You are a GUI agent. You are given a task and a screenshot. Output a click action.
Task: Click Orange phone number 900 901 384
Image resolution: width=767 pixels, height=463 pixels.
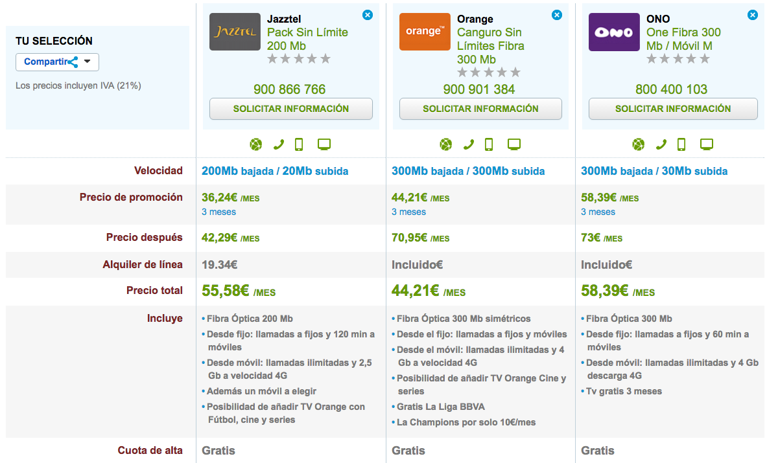click(x=479, y=89)
